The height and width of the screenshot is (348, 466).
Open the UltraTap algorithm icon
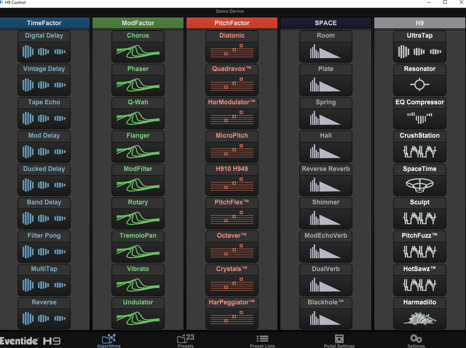(419, 52)
